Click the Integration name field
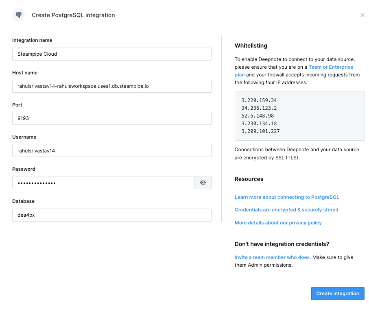The image size is (369, 309). point(112,54)
